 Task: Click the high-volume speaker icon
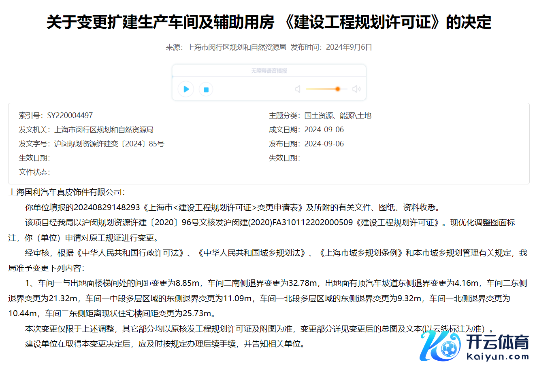click(x=356, y=89)
